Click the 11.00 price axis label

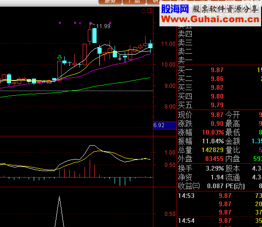168,44
